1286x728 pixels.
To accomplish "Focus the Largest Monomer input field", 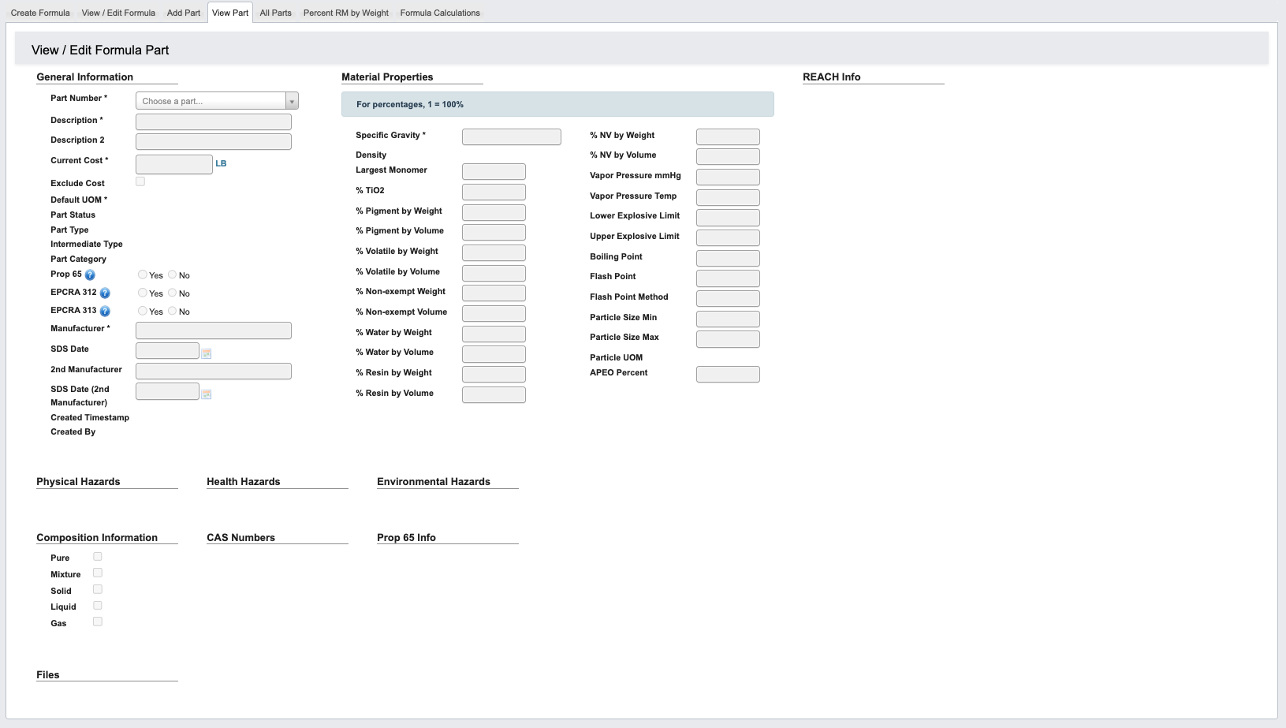I will 494,171.
